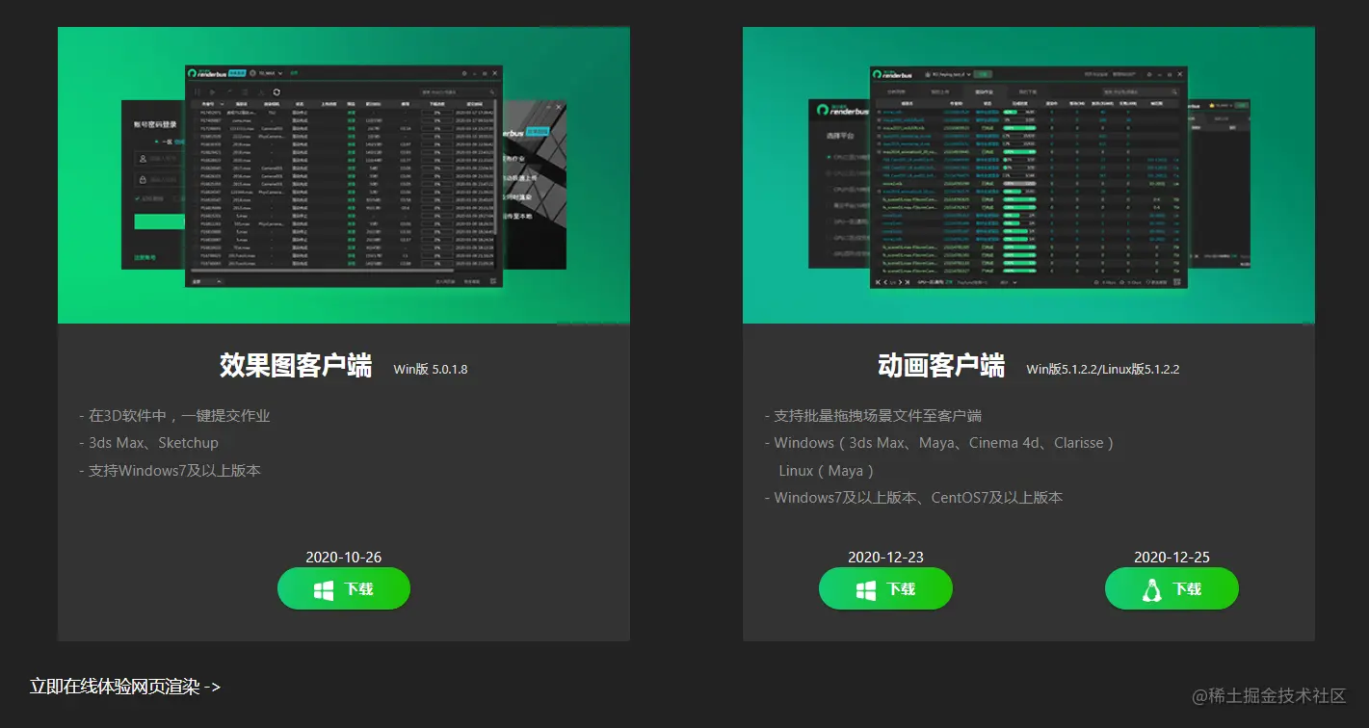Click the line Linux ( Maya )
The image size is (1369, 728).
[826, 471]
